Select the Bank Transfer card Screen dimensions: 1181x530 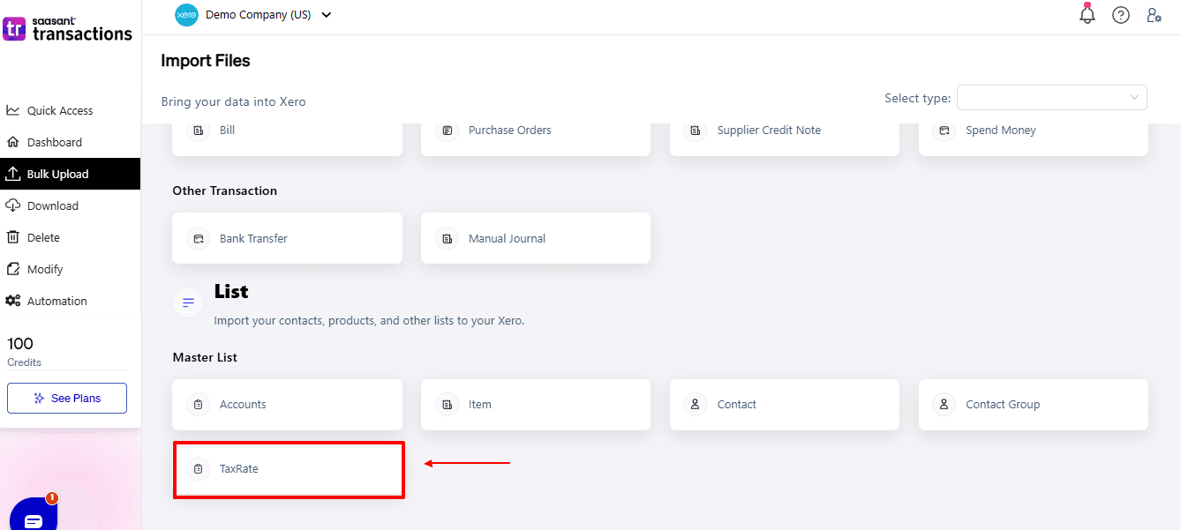pyautogui.click(x=287, y=238)
